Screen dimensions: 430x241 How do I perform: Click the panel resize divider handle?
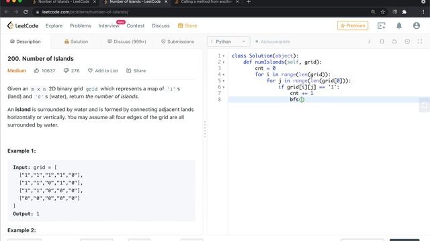[x=204, y=129]
